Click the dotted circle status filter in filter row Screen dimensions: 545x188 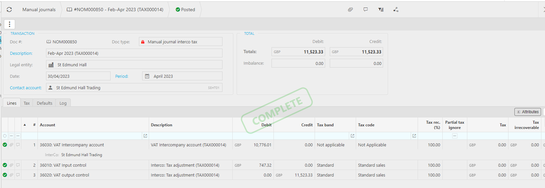point(5,136)
